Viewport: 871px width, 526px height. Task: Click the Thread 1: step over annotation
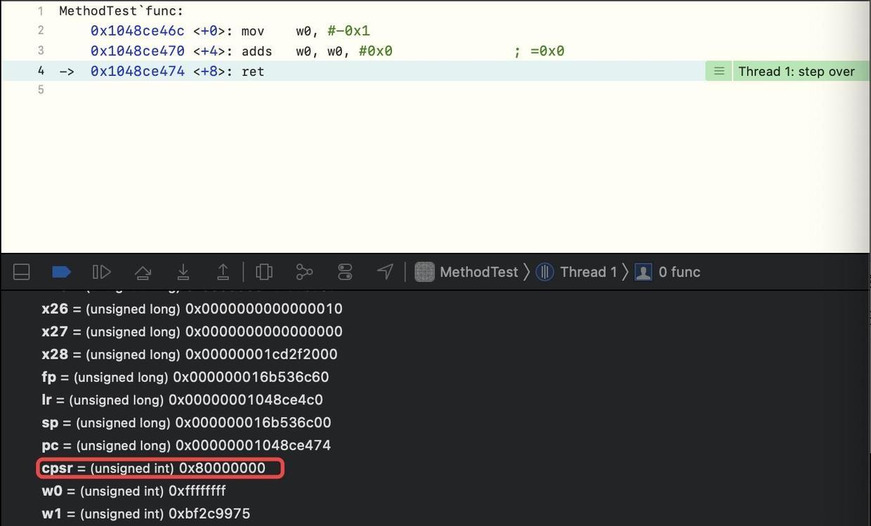pyautogui.click(x=796, y=71)
